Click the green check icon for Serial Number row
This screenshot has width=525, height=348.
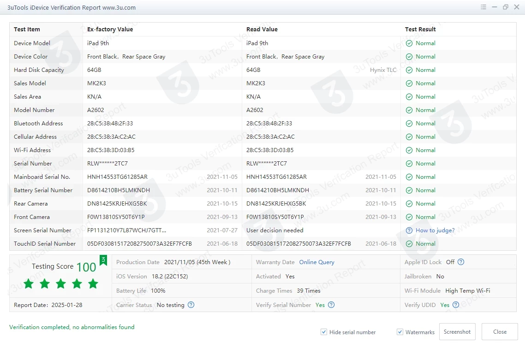tap(409, 164)
